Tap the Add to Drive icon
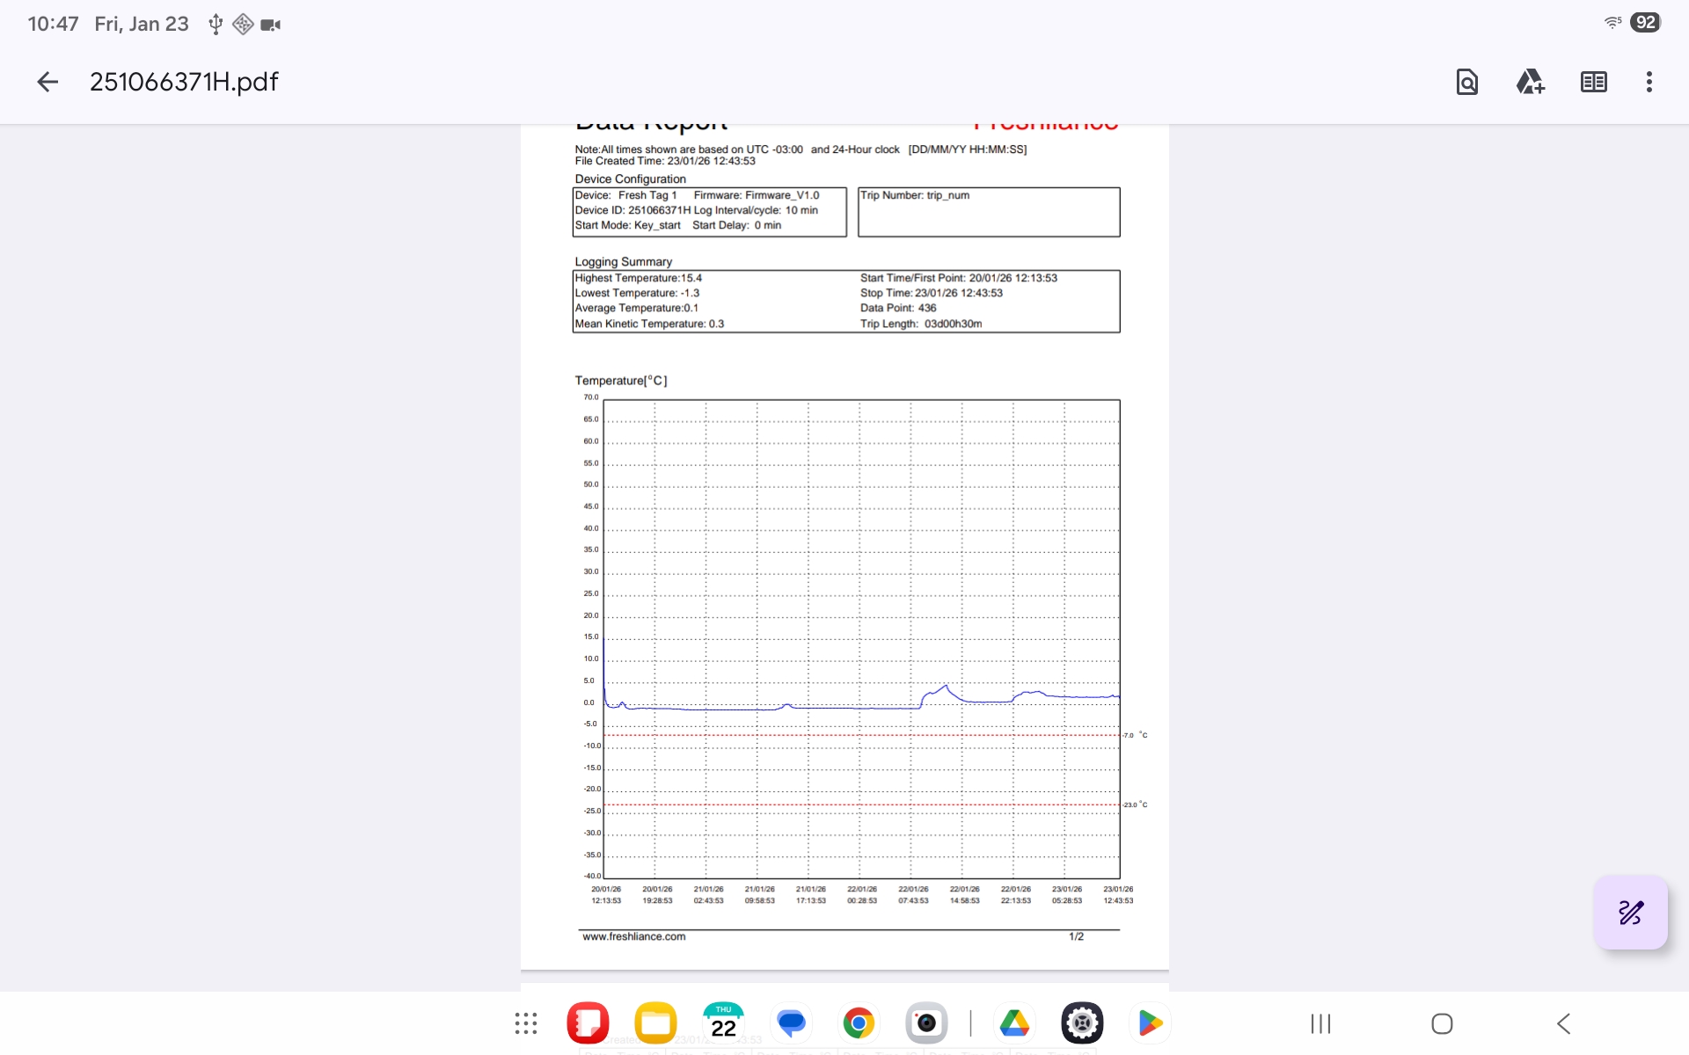1689x1055 pixels. [1530, 82]
